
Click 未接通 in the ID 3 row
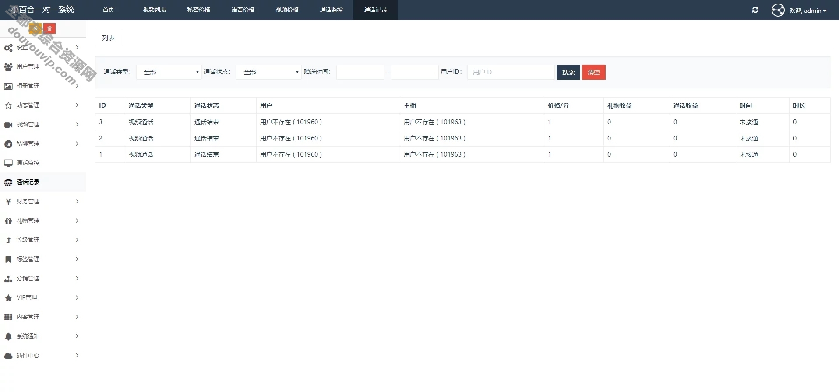749,122
